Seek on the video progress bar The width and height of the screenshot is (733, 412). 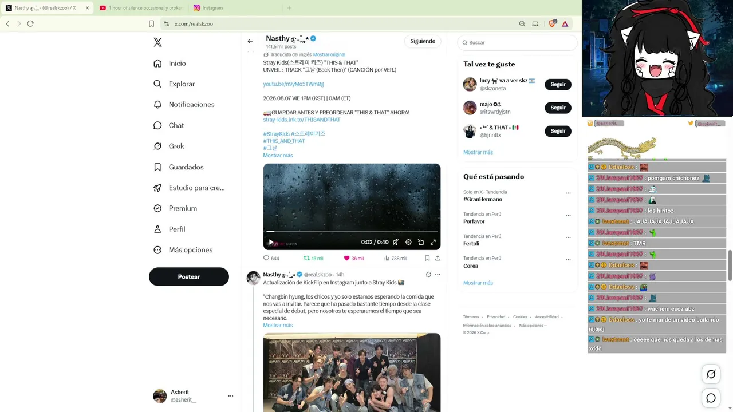[x=352, y=231]
